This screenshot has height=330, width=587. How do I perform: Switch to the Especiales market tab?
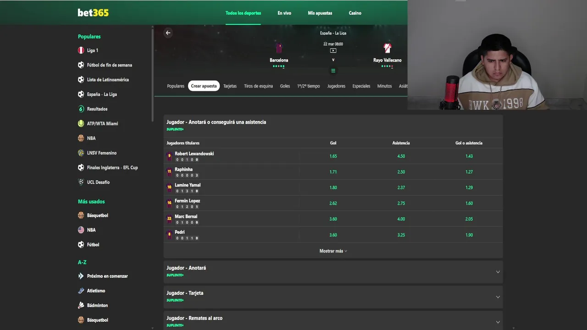pos(361,86)
